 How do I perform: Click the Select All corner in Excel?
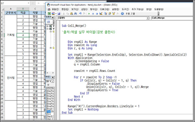click(2, 9)
